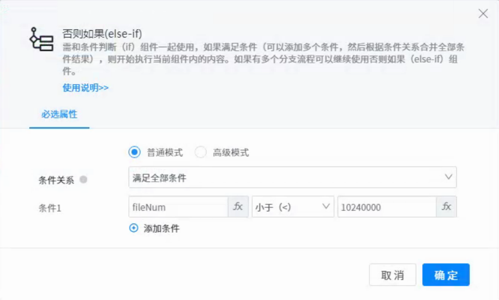Confirm with the 确定 button
Viewport: 499px width, 300px height.
pyautogui.click(x=445, y=275)
